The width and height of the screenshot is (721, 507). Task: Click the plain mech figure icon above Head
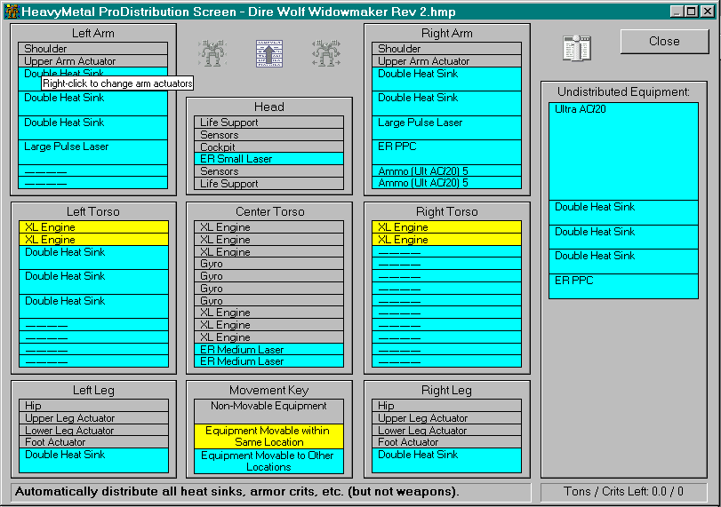click(x=212, y=52)
